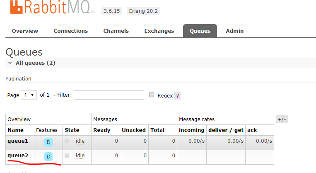Click the D feature badge for queue2
Screen dimensions: 316x173
click(48, 156)
